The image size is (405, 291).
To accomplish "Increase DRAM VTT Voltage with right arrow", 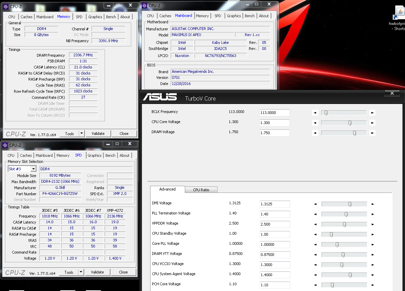I will tap(373, 255).
